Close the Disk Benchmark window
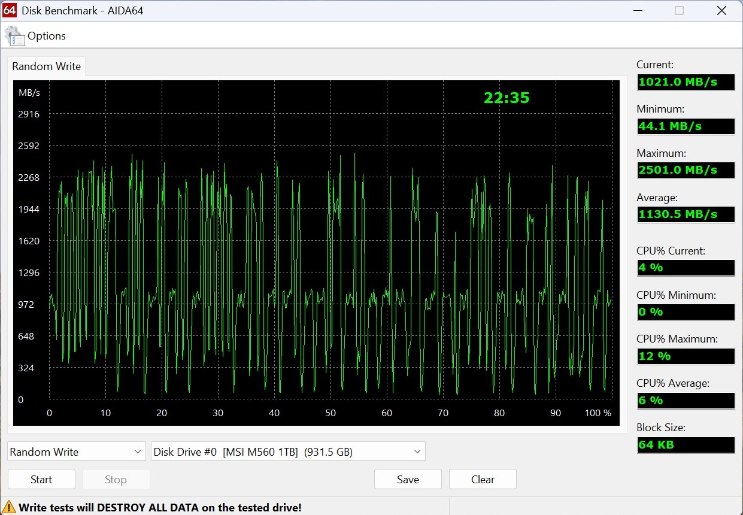Viewport: 743px width, 515px height. click(x=721, y=11)
